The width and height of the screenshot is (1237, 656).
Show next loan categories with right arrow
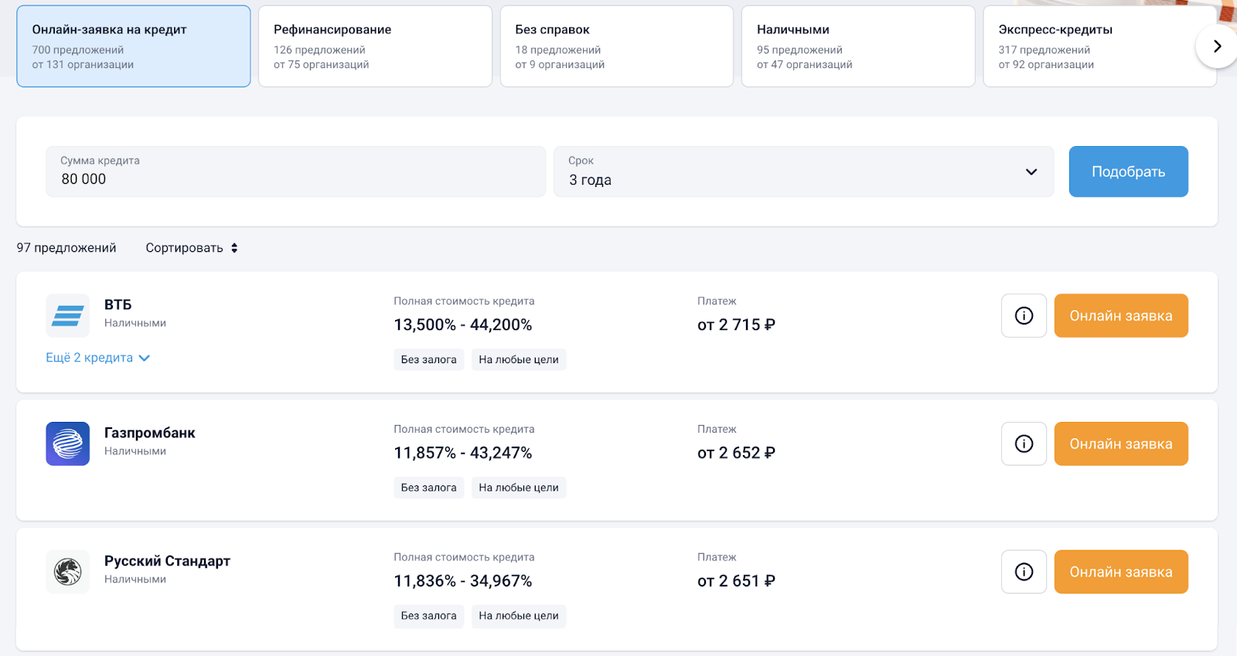pos(1217,46)
